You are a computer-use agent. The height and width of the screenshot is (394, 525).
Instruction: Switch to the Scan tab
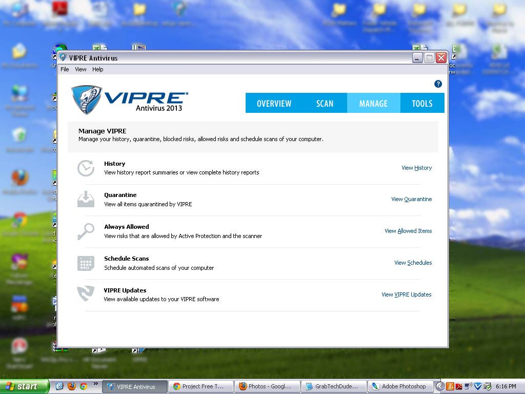tap(325, 103)
